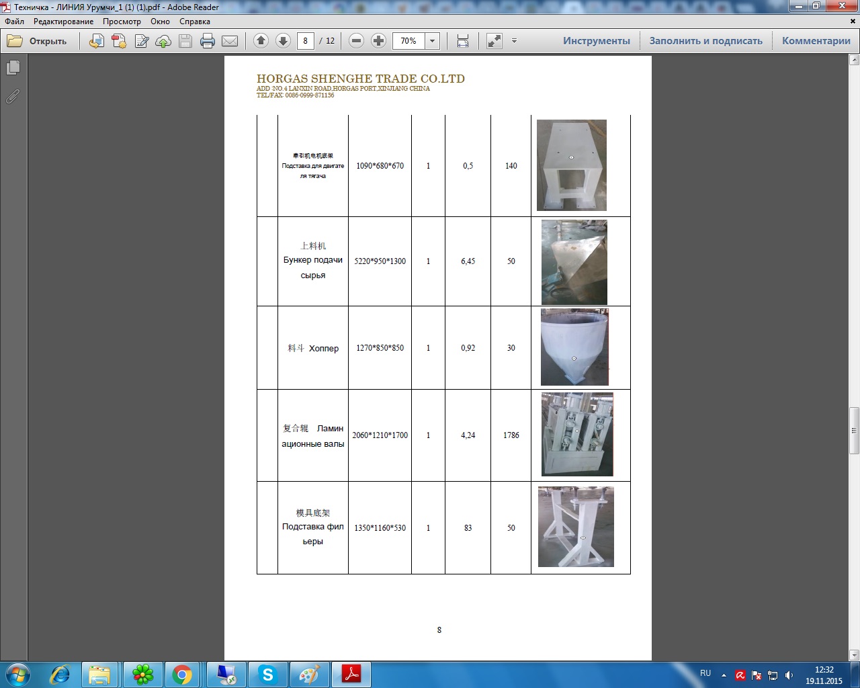
Task: Click the RU language indicator
Action: coord(705,673)
